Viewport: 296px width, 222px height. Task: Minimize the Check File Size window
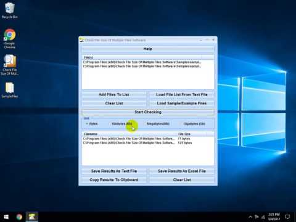(x=201, y=40)
